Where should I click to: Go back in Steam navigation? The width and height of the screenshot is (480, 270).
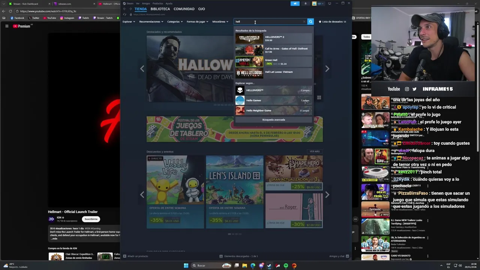(x=124, y=9)
